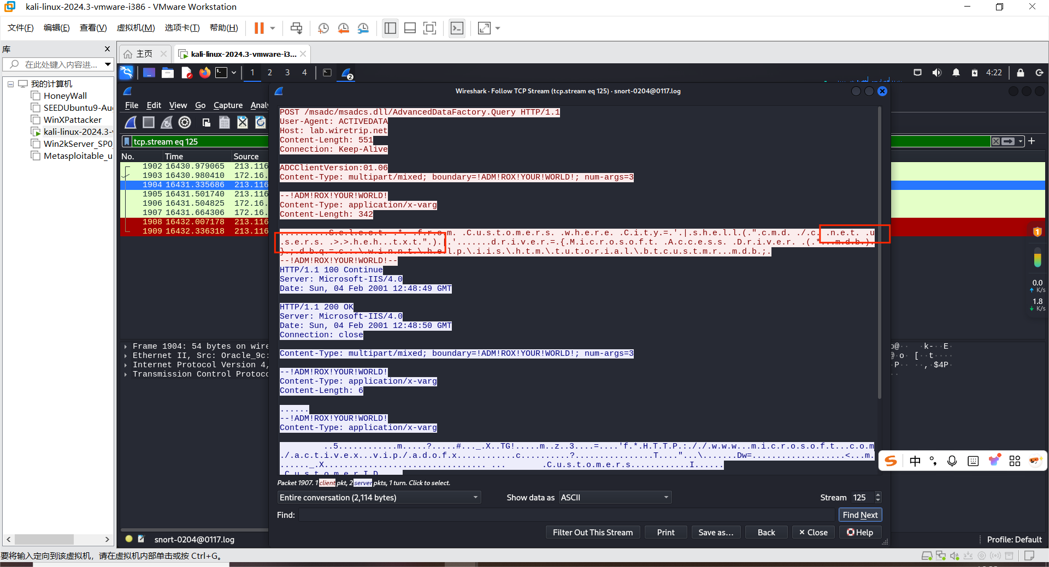1049x567 pixels.
Task: Click the Kali volume speaker icon
Action: pos(937,73)
